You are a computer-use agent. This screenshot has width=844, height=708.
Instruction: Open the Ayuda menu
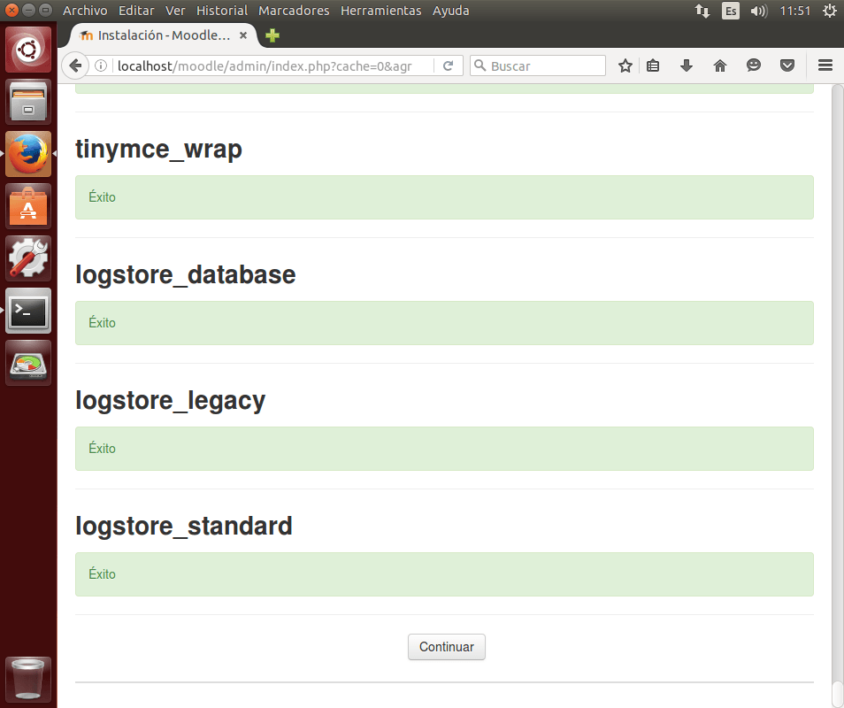(450, 11)
